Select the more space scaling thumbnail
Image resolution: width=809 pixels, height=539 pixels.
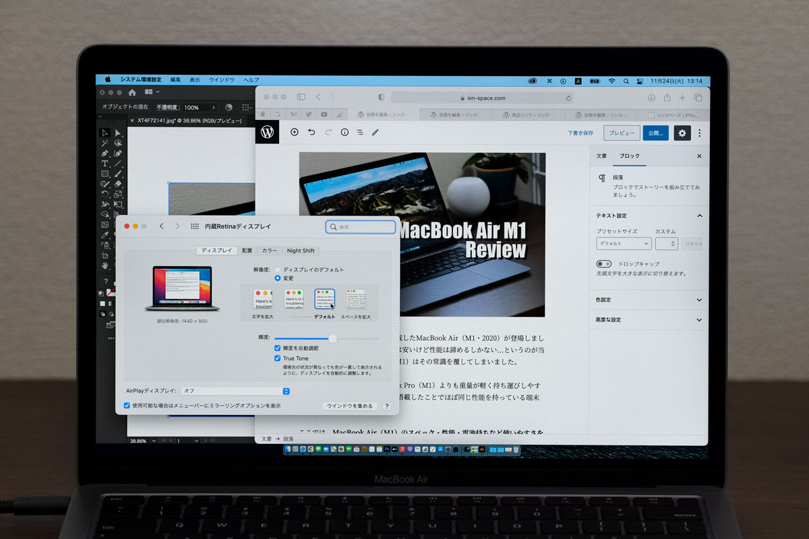point(355,300)
